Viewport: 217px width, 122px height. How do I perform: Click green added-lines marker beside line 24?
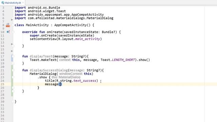[x=12, y=81]
